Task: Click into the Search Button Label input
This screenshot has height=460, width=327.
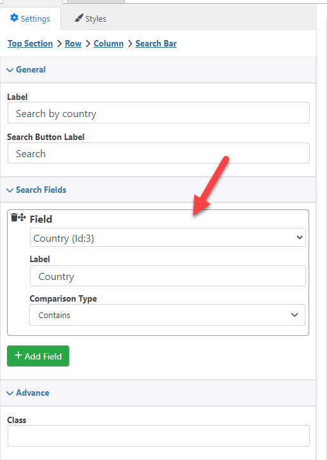Action: [159, 153]
